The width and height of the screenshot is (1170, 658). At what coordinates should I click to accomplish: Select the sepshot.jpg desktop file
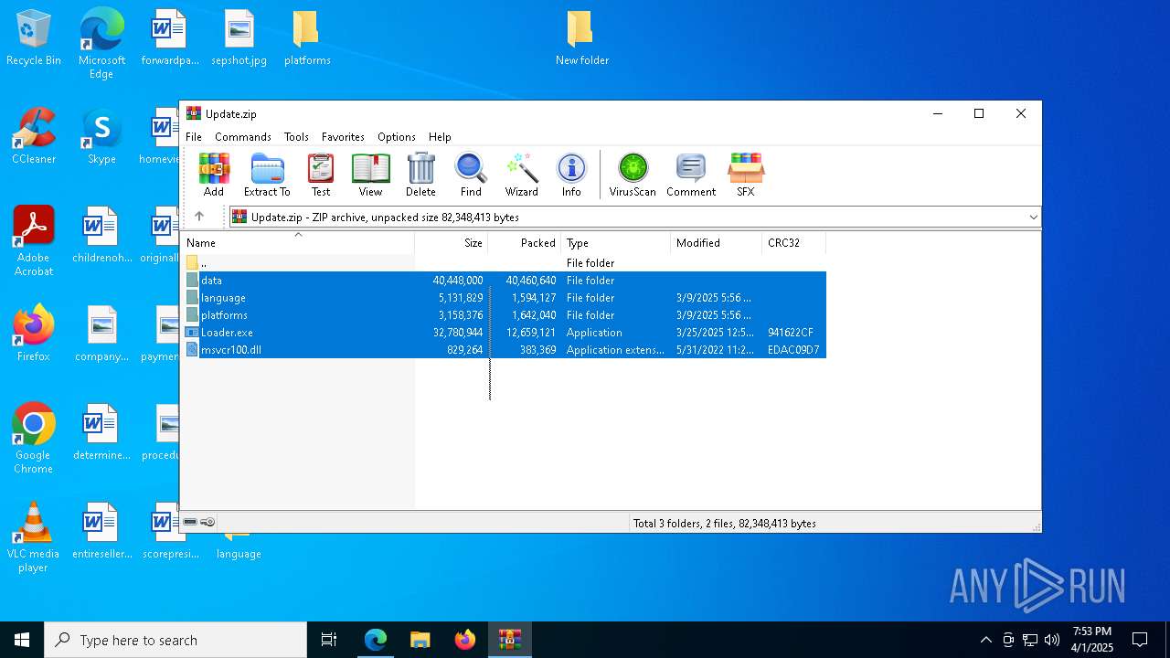point(239,38)
